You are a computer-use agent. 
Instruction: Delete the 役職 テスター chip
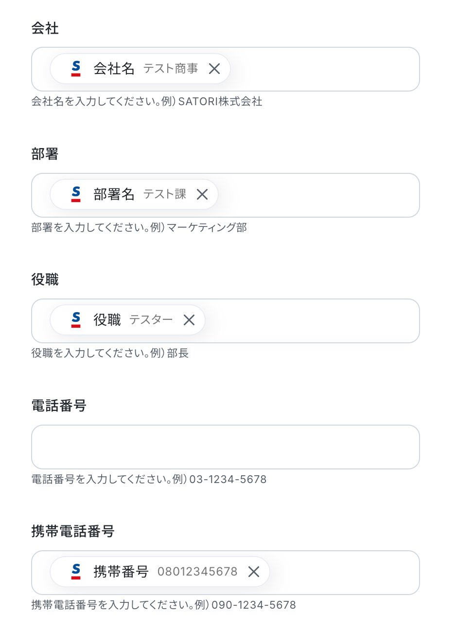189,320
